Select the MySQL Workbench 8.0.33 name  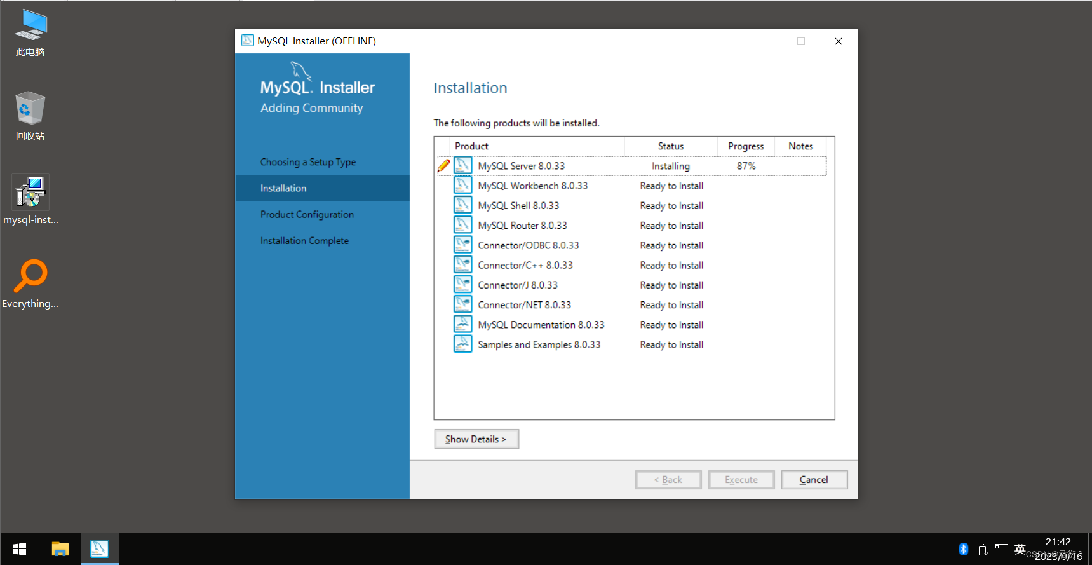point(533,186)
